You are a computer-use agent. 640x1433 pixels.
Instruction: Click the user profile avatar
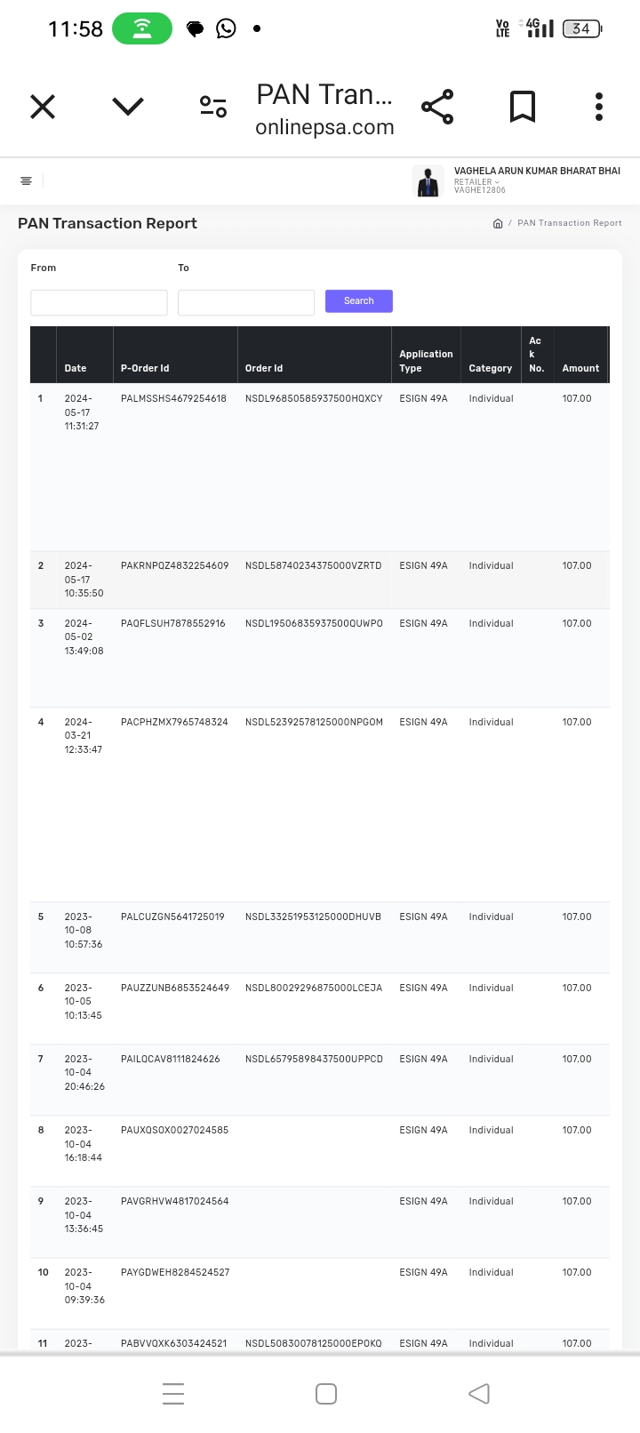(x=429, y=181)
